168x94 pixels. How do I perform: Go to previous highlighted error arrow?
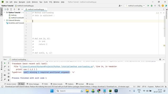pyautogui.click(x=161, y=13)
